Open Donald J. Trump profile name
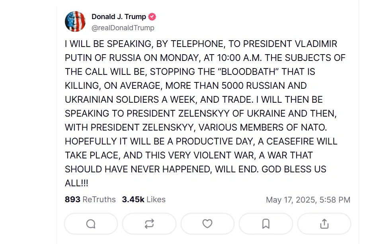 pyautogui.click(x=119, y=17)
